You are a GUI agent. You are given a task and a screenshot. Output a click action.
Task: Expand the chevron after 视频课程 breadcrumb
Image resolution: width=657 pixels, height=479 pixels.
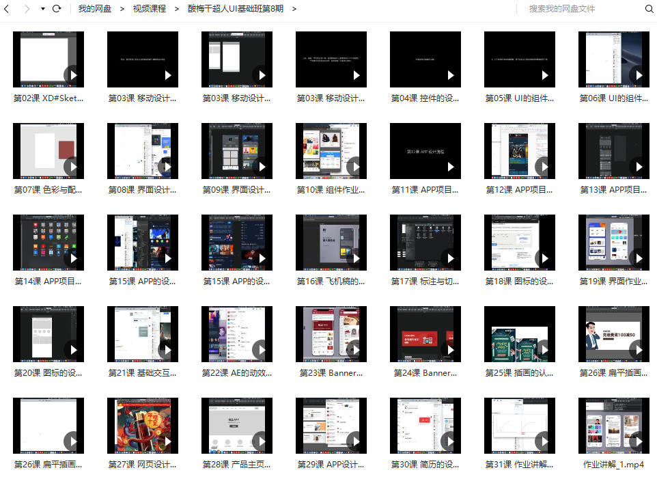click(x=177, y=9)
